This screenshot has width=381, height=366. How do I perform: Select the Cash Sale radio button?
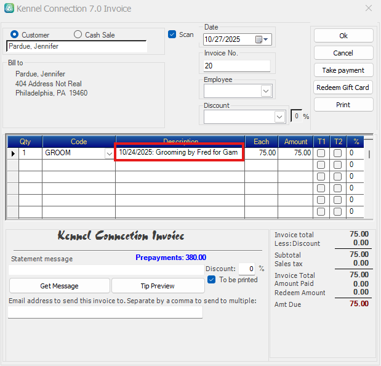(78, 35)
